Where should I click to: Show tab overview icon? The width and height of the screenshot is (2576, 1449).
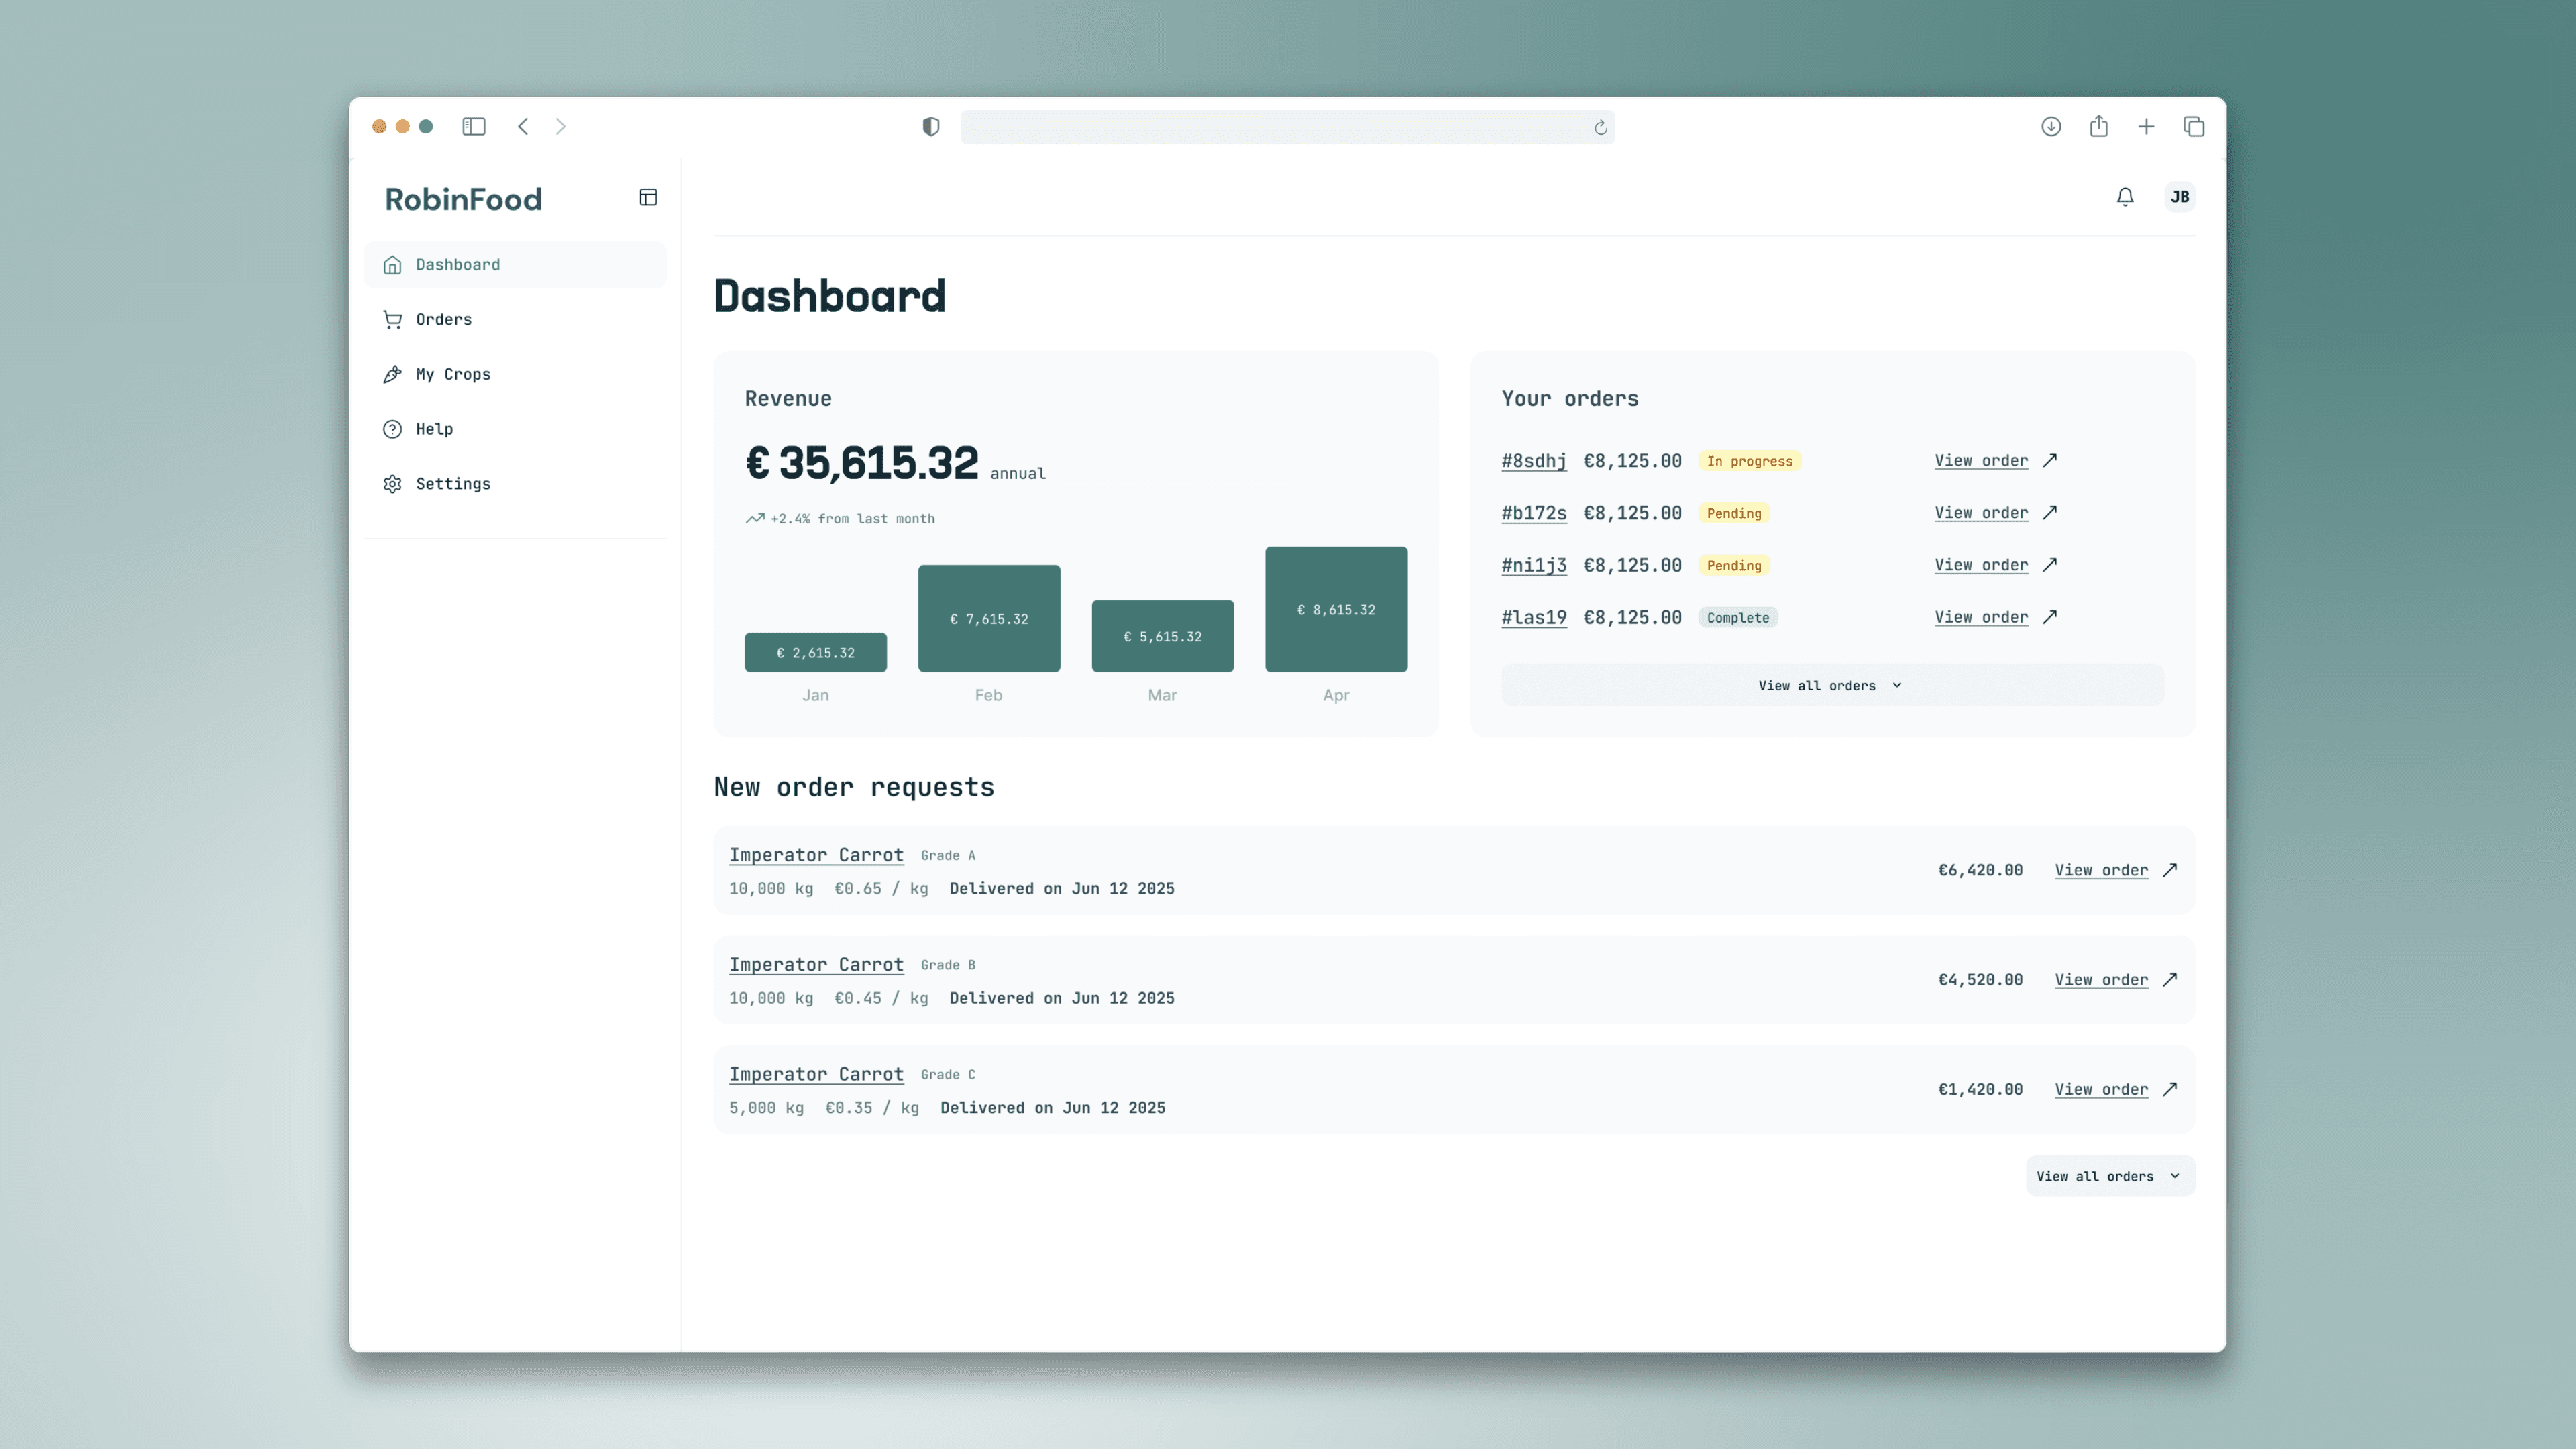coord(2194,126)
